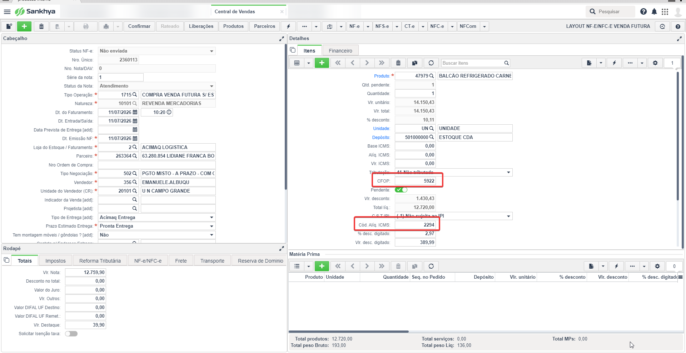The width and height of the screenshot is (686, 353).
Task: Expand the NFC-e dropdown arrow in toolbar
Action: pyautogui.click(x=452, y=26)
